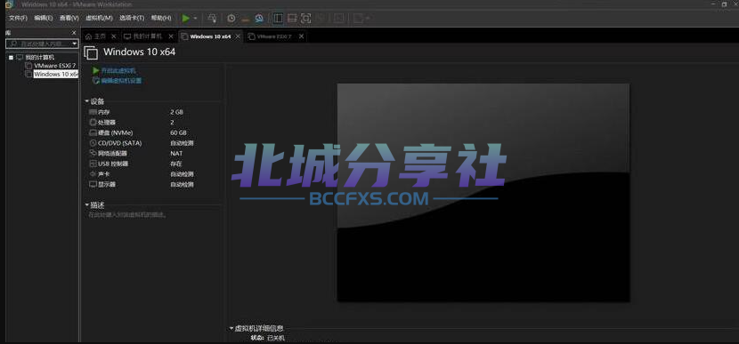Open the 帮助(H) menu

[x=161, y=18]
